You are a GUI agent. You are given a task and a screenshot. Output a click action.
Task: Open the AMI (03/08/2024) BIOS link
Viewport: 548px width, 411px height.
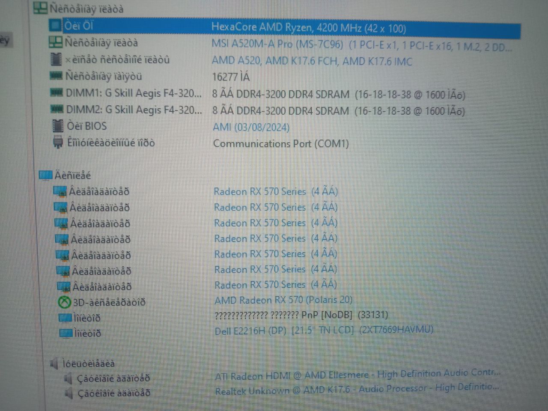[x=251, y=127]
